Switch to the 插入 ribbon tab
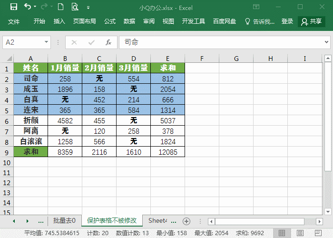Image resolution: width=333 pixels, height=238 pixels. (x=59, y=21)
